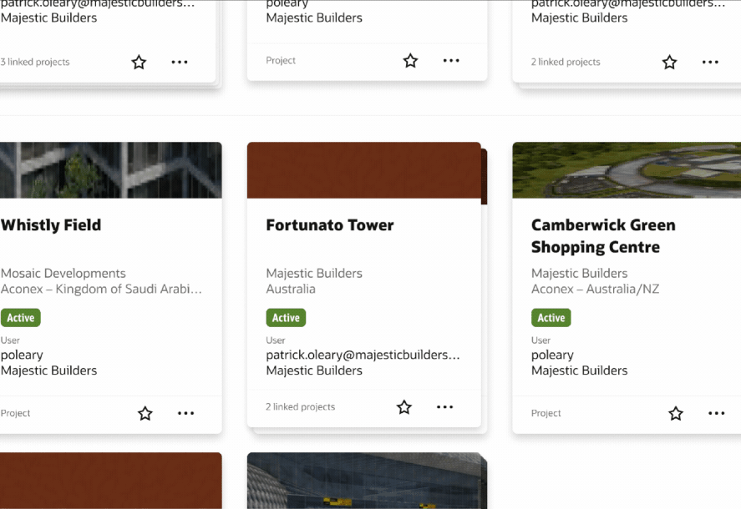The width and height of the screenshot is (741, 509).
Task: Click the Active badge on Camberwick Green
Action: [x=551, y=318]
